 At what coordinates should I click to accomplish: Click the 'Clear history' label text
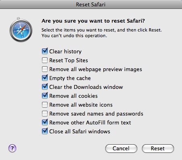(65, 51)
